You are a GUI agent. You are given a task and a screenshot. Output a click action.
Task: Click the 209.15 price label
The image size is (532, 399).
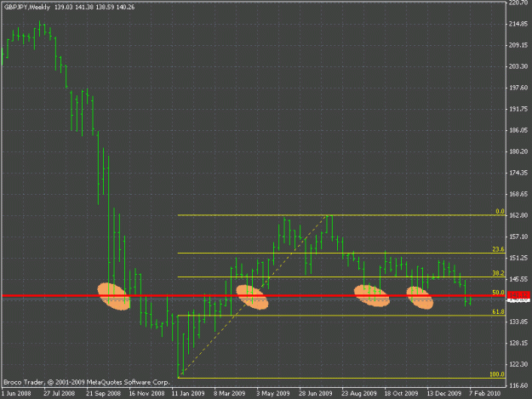tap(518, 45)
